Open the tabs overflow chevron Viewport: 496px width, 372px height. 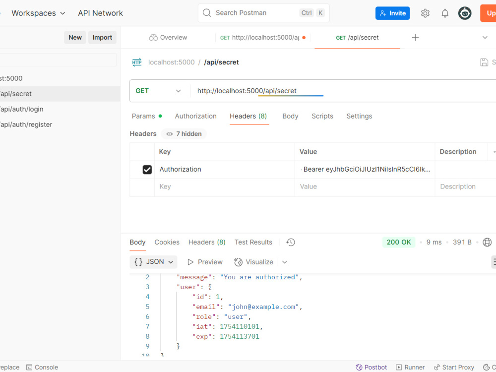coord(485,37)
